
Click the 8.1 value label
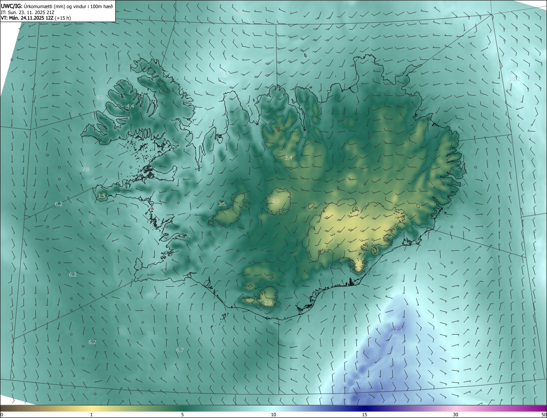[100, 97]
